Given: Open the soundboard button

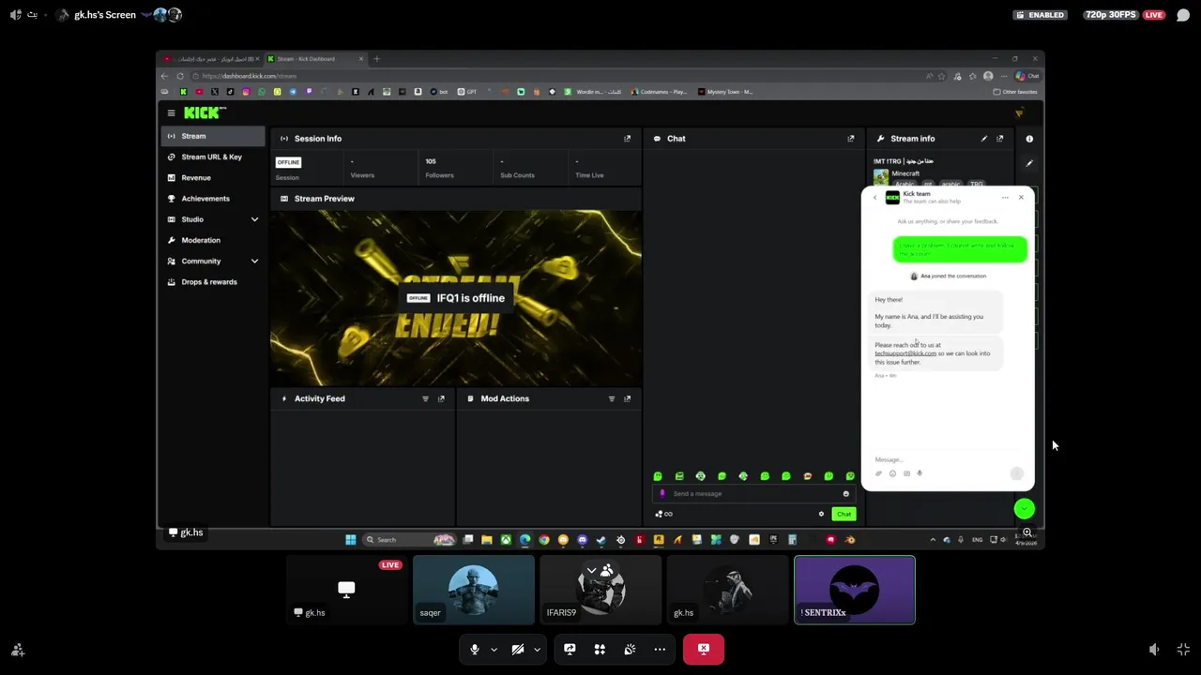Looking at the screenshot, I should [630, 649].
